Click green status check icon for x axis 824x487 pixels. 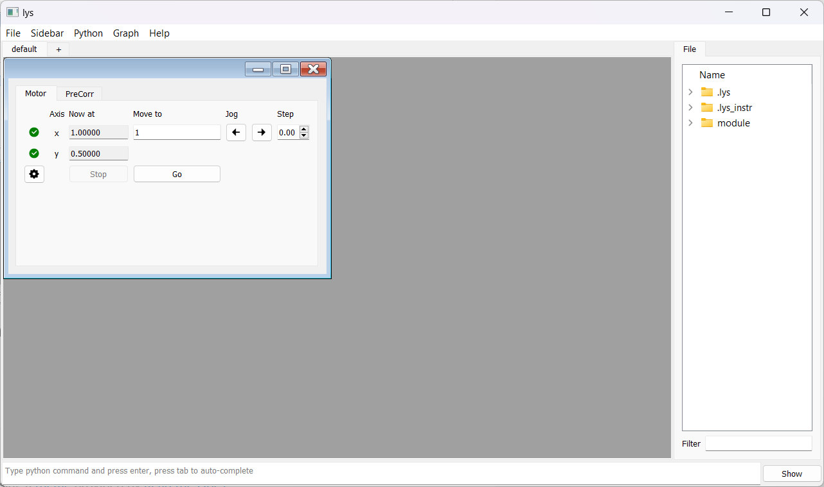pyautogui.click(x=34, y=132)
